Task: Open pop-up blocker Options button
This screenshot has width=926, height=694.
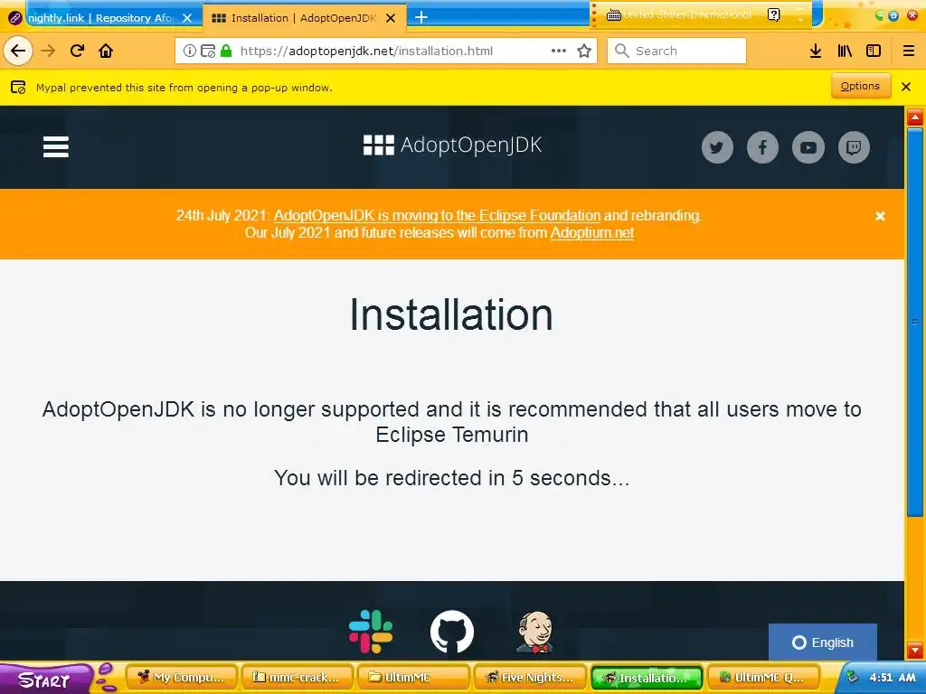Action: [x=861, y=86]
